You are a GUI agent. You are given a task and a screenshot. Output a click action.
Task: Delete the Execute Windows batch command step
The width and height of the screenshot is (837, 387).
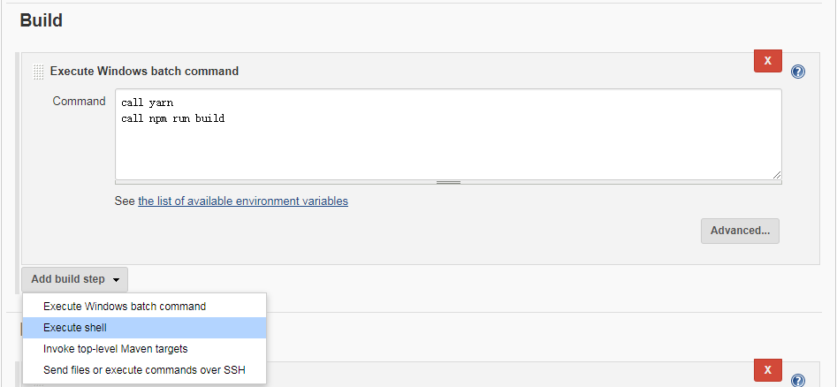click(x=767, y=61)
